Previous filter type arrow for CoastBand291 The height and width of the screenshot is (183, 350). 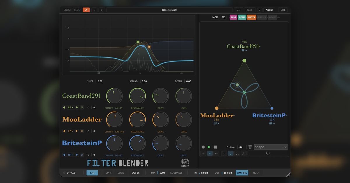[64, 107]
